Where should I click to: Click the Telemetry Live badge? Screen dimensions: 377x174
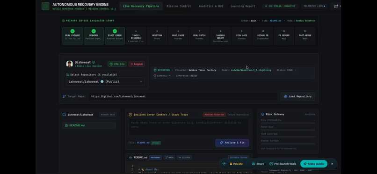pos(314,6)
